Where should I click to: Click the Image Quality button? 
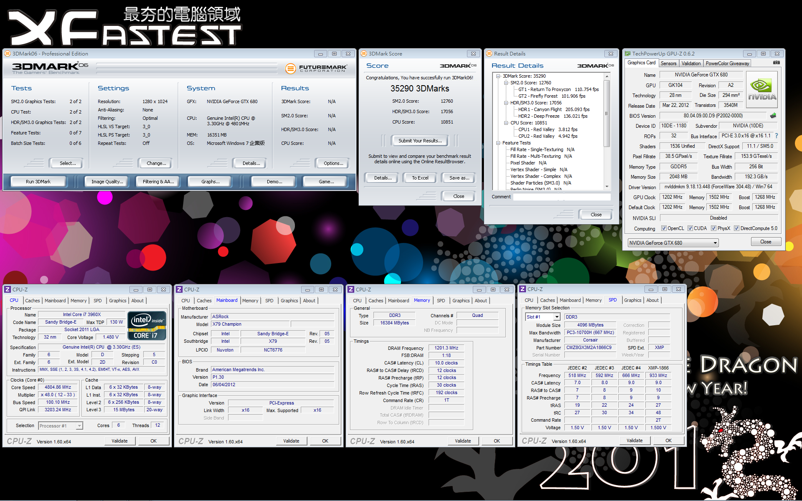point(107,182)
